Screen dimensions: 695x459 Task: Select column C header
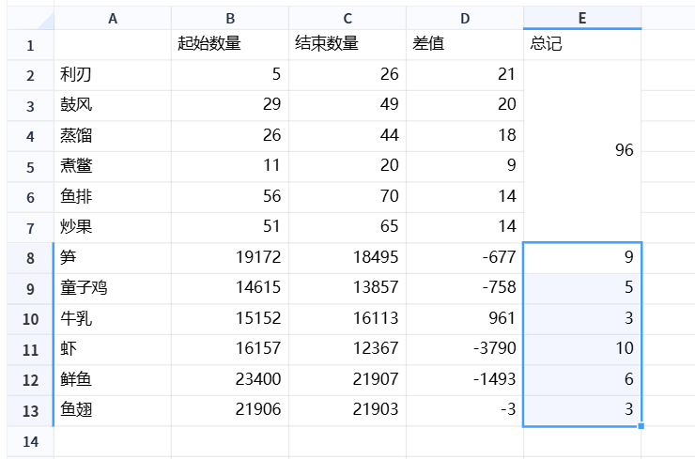[x=347, y=18]
